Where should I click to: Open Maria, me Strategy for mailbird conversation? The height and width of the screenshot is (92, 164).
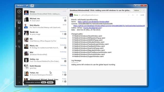click(45, 47)
